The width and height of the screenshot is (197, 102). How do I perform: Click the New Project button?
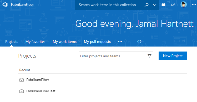click(x=173, y=56)
